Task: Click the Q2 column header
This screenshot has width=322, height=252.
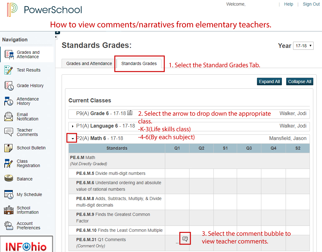Action: pyautogui.click(x=202, y=148)
